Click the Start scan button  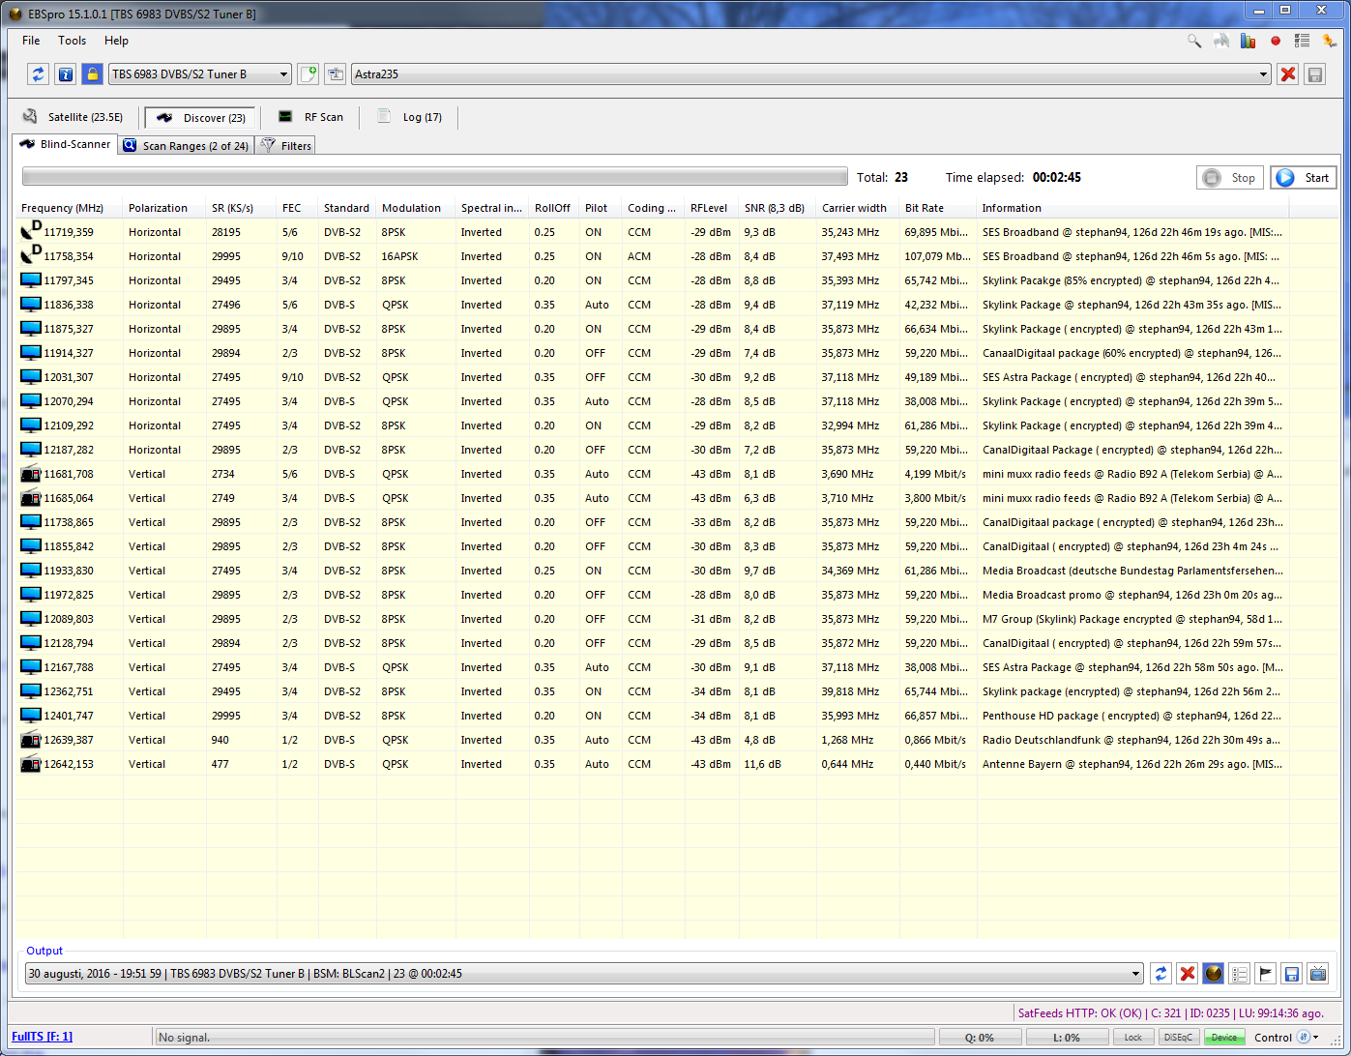coord(1303,178)
